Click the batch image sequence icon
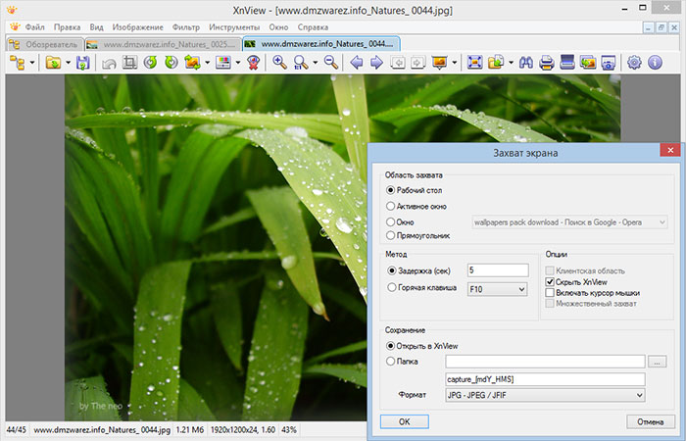 tap(588, 63)
